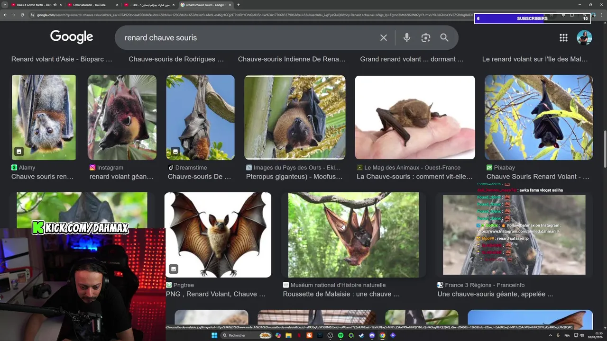The image size is (607, 341).
Task: Click 'Chauve-souris de Rodrigues ...' caption
Action: tap(176, 59)
